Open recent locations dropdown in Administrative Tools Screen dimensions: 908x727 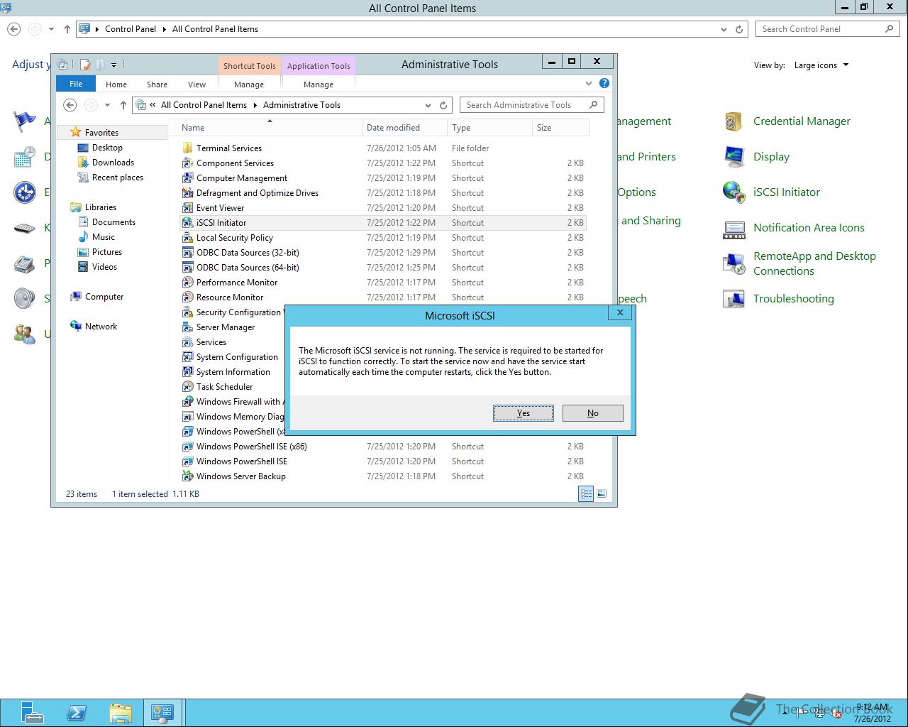[107, 105]
